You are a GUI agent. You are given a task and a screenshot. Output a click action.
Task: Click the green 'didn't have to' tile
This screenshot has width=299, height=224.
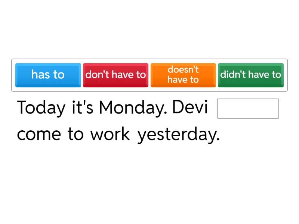click(x=250, y=75)
